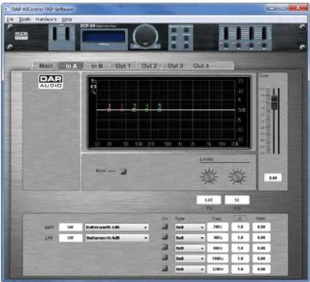
Task: Toggle the Q column header button
Action: tap(240, 218)
